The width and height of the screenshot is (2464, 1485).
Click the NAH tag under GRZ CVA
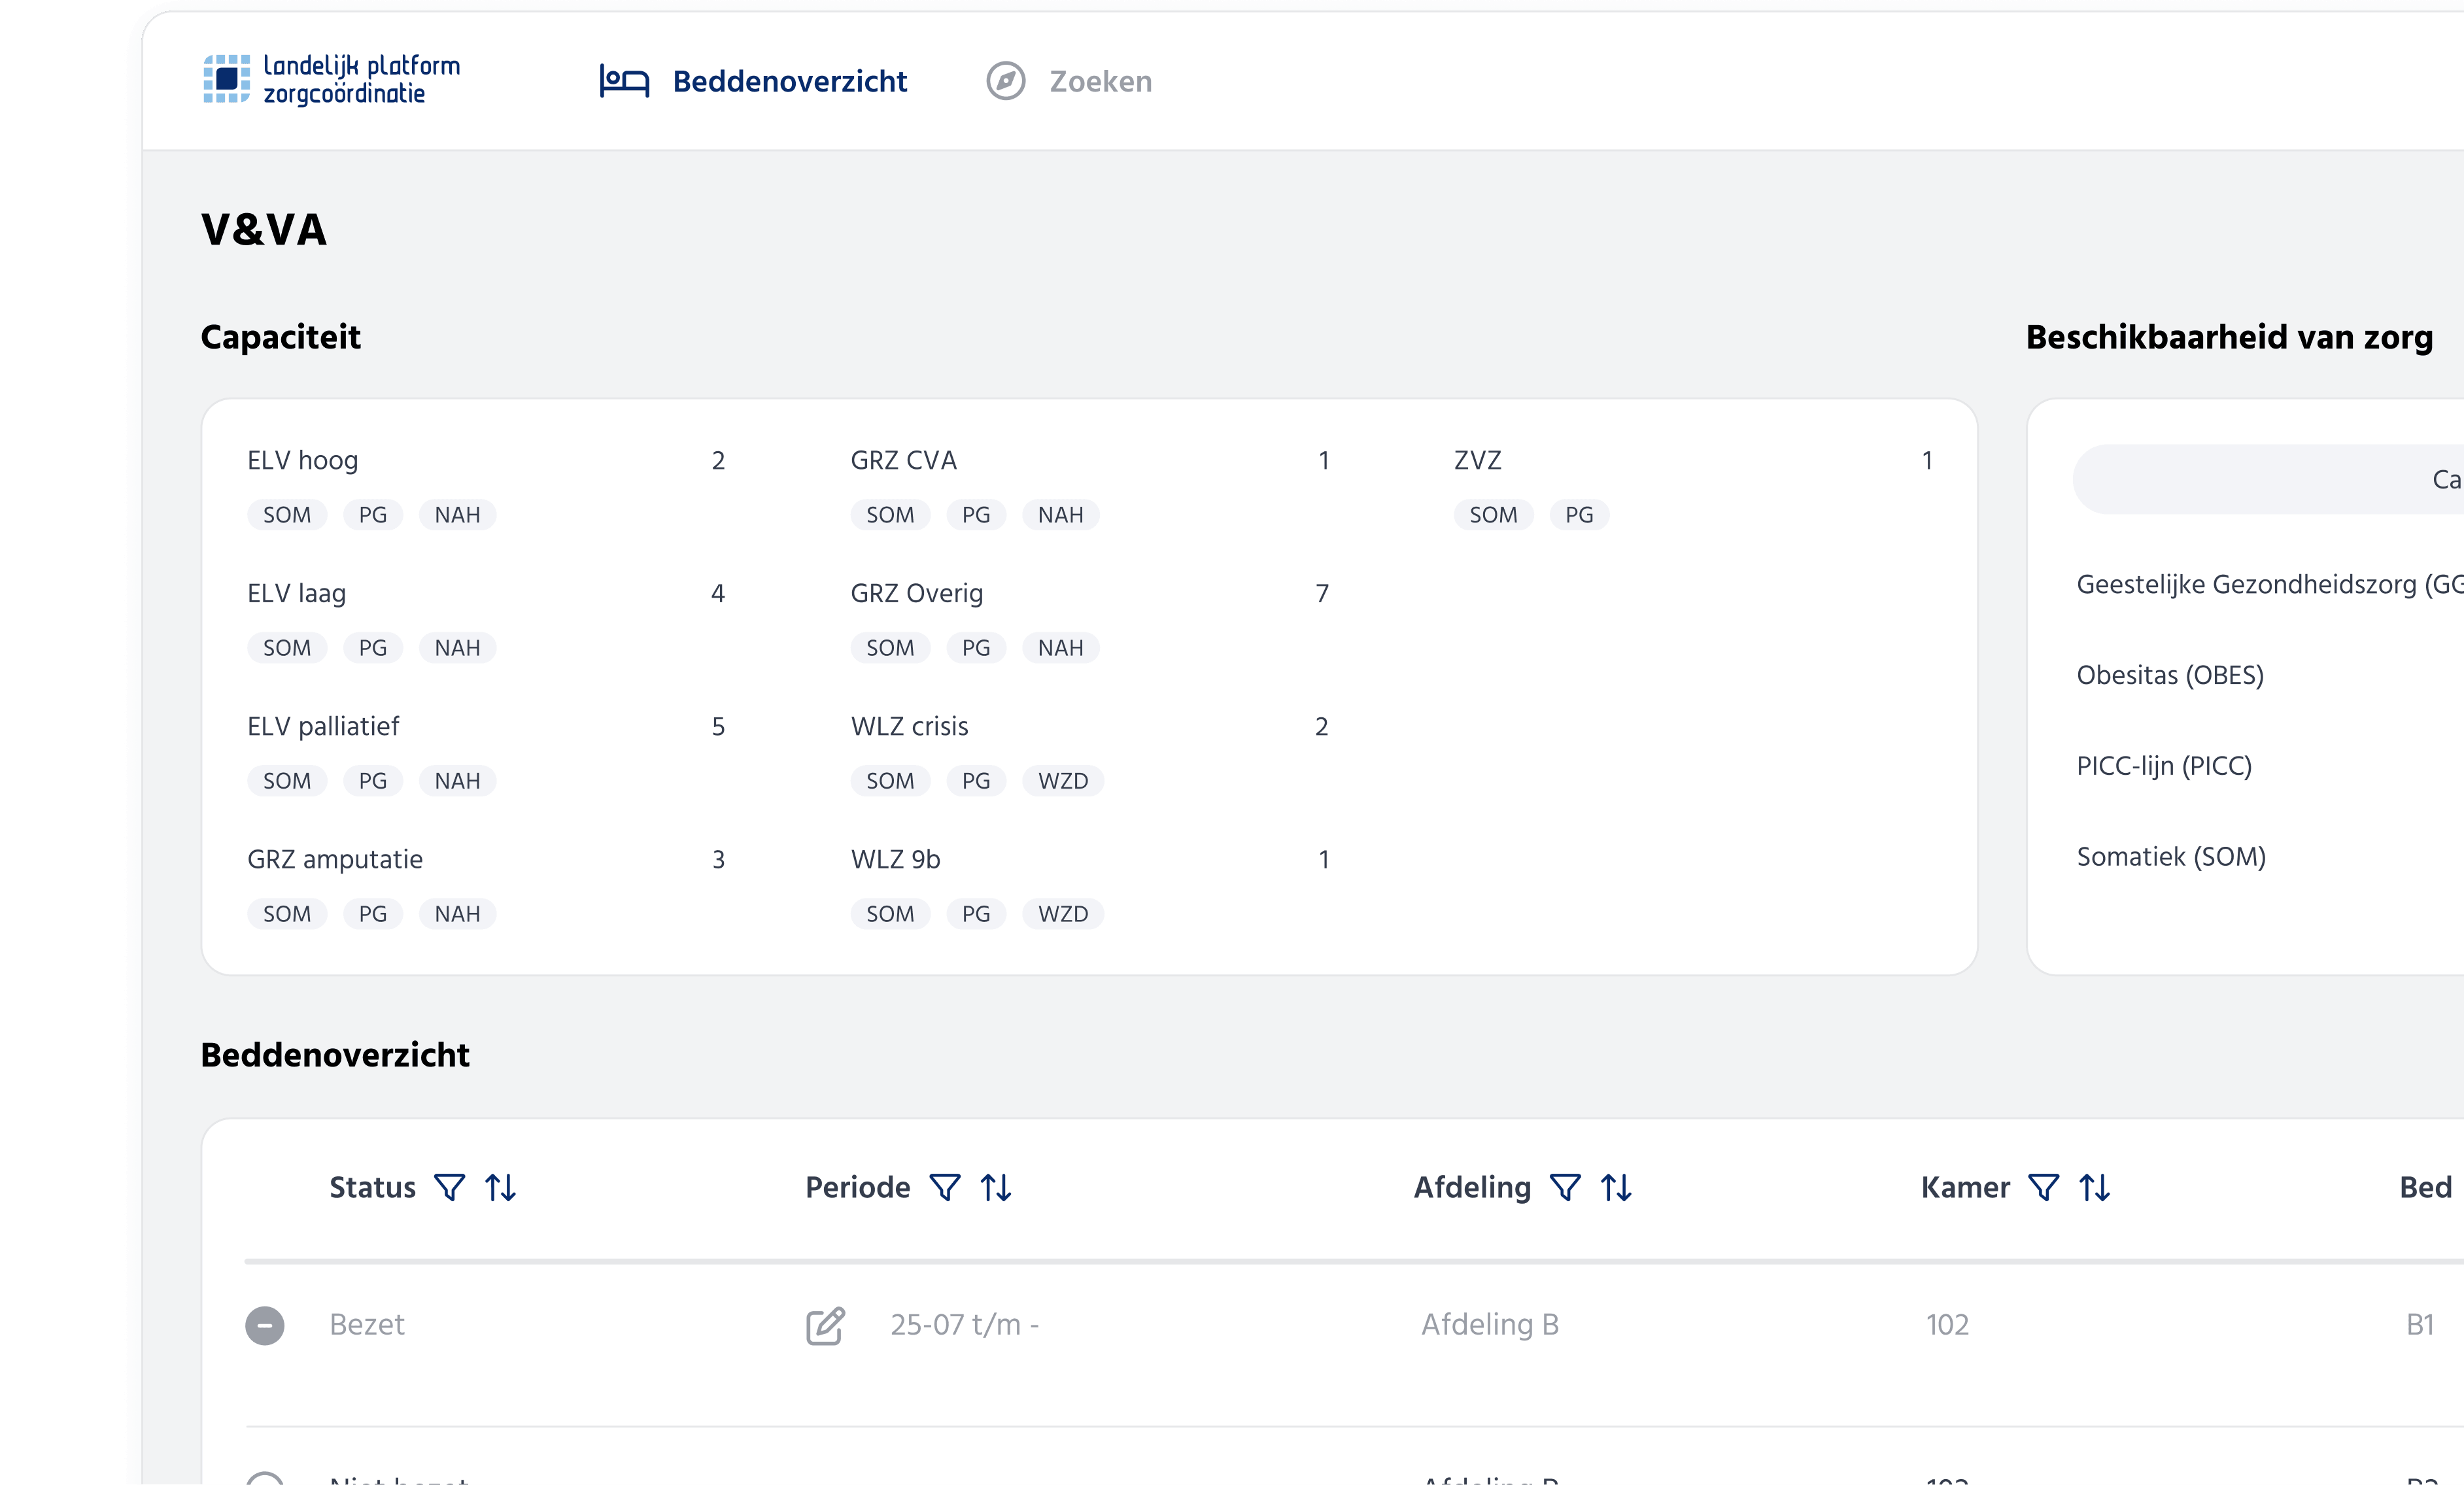point(1060,515)
